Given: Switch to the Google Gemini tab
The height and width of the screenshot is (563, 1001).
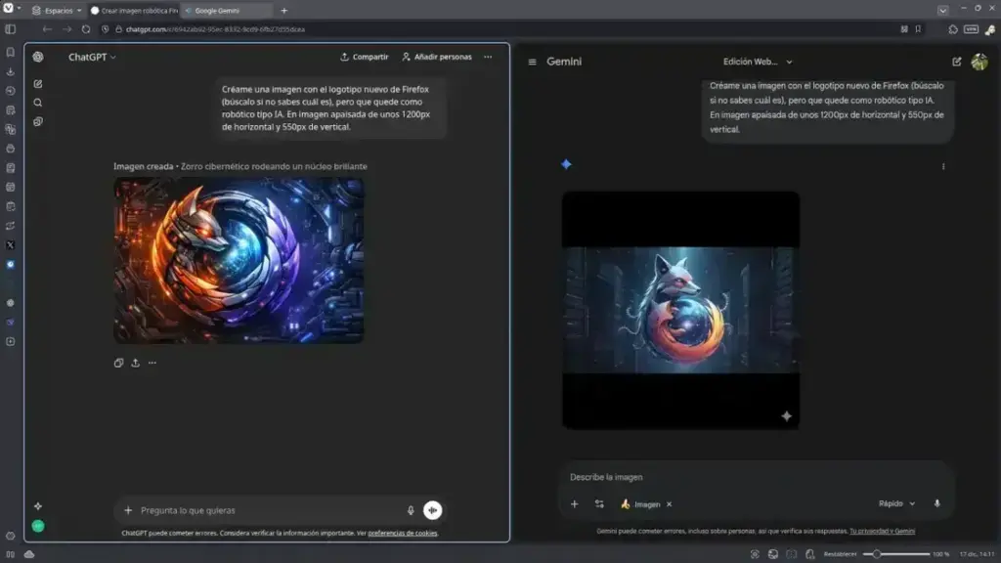Looking at the screenshot, I should click(227, 11).
